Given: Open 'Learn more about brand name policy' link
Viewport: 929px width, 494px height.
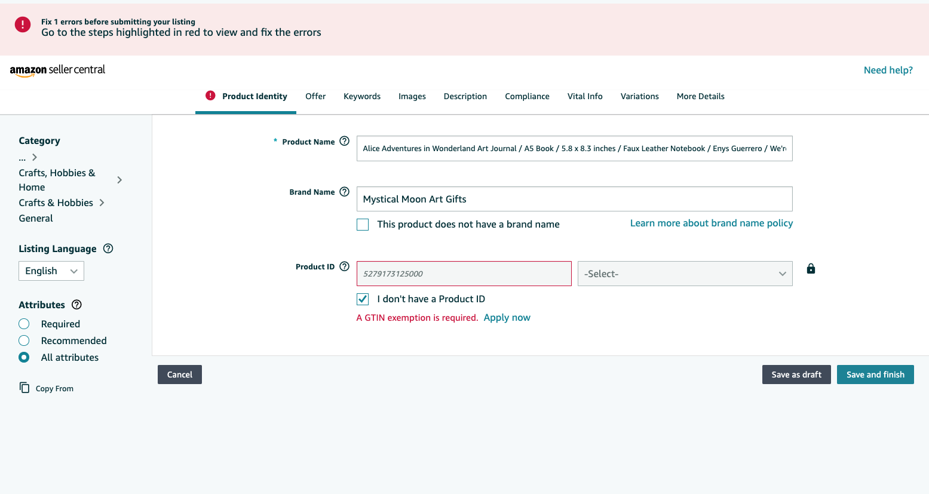Looking at the screenshot, I should coord(712,223).
